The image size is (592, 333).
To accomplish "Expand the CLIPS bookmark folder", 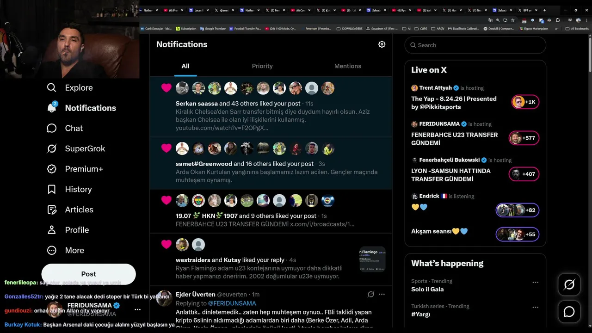I will tap(421, 29).
